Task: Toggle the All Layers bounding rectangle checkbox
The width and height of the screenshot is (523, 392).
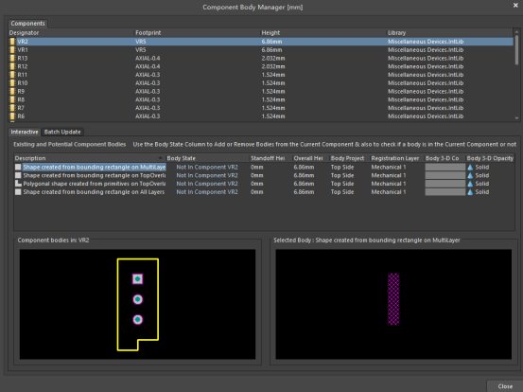Action: tap(18, 192)
